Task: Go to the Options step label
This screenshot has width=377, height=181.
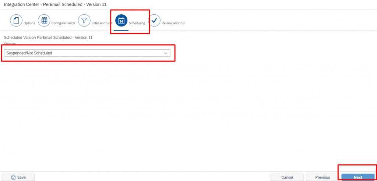Action: coord(29,23)
